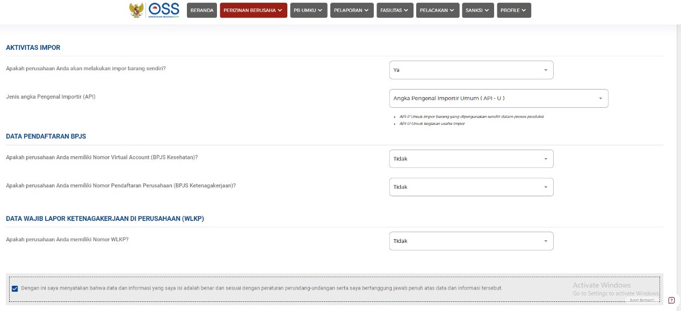Tick the data declaration checkbox

tap(15, 288)
